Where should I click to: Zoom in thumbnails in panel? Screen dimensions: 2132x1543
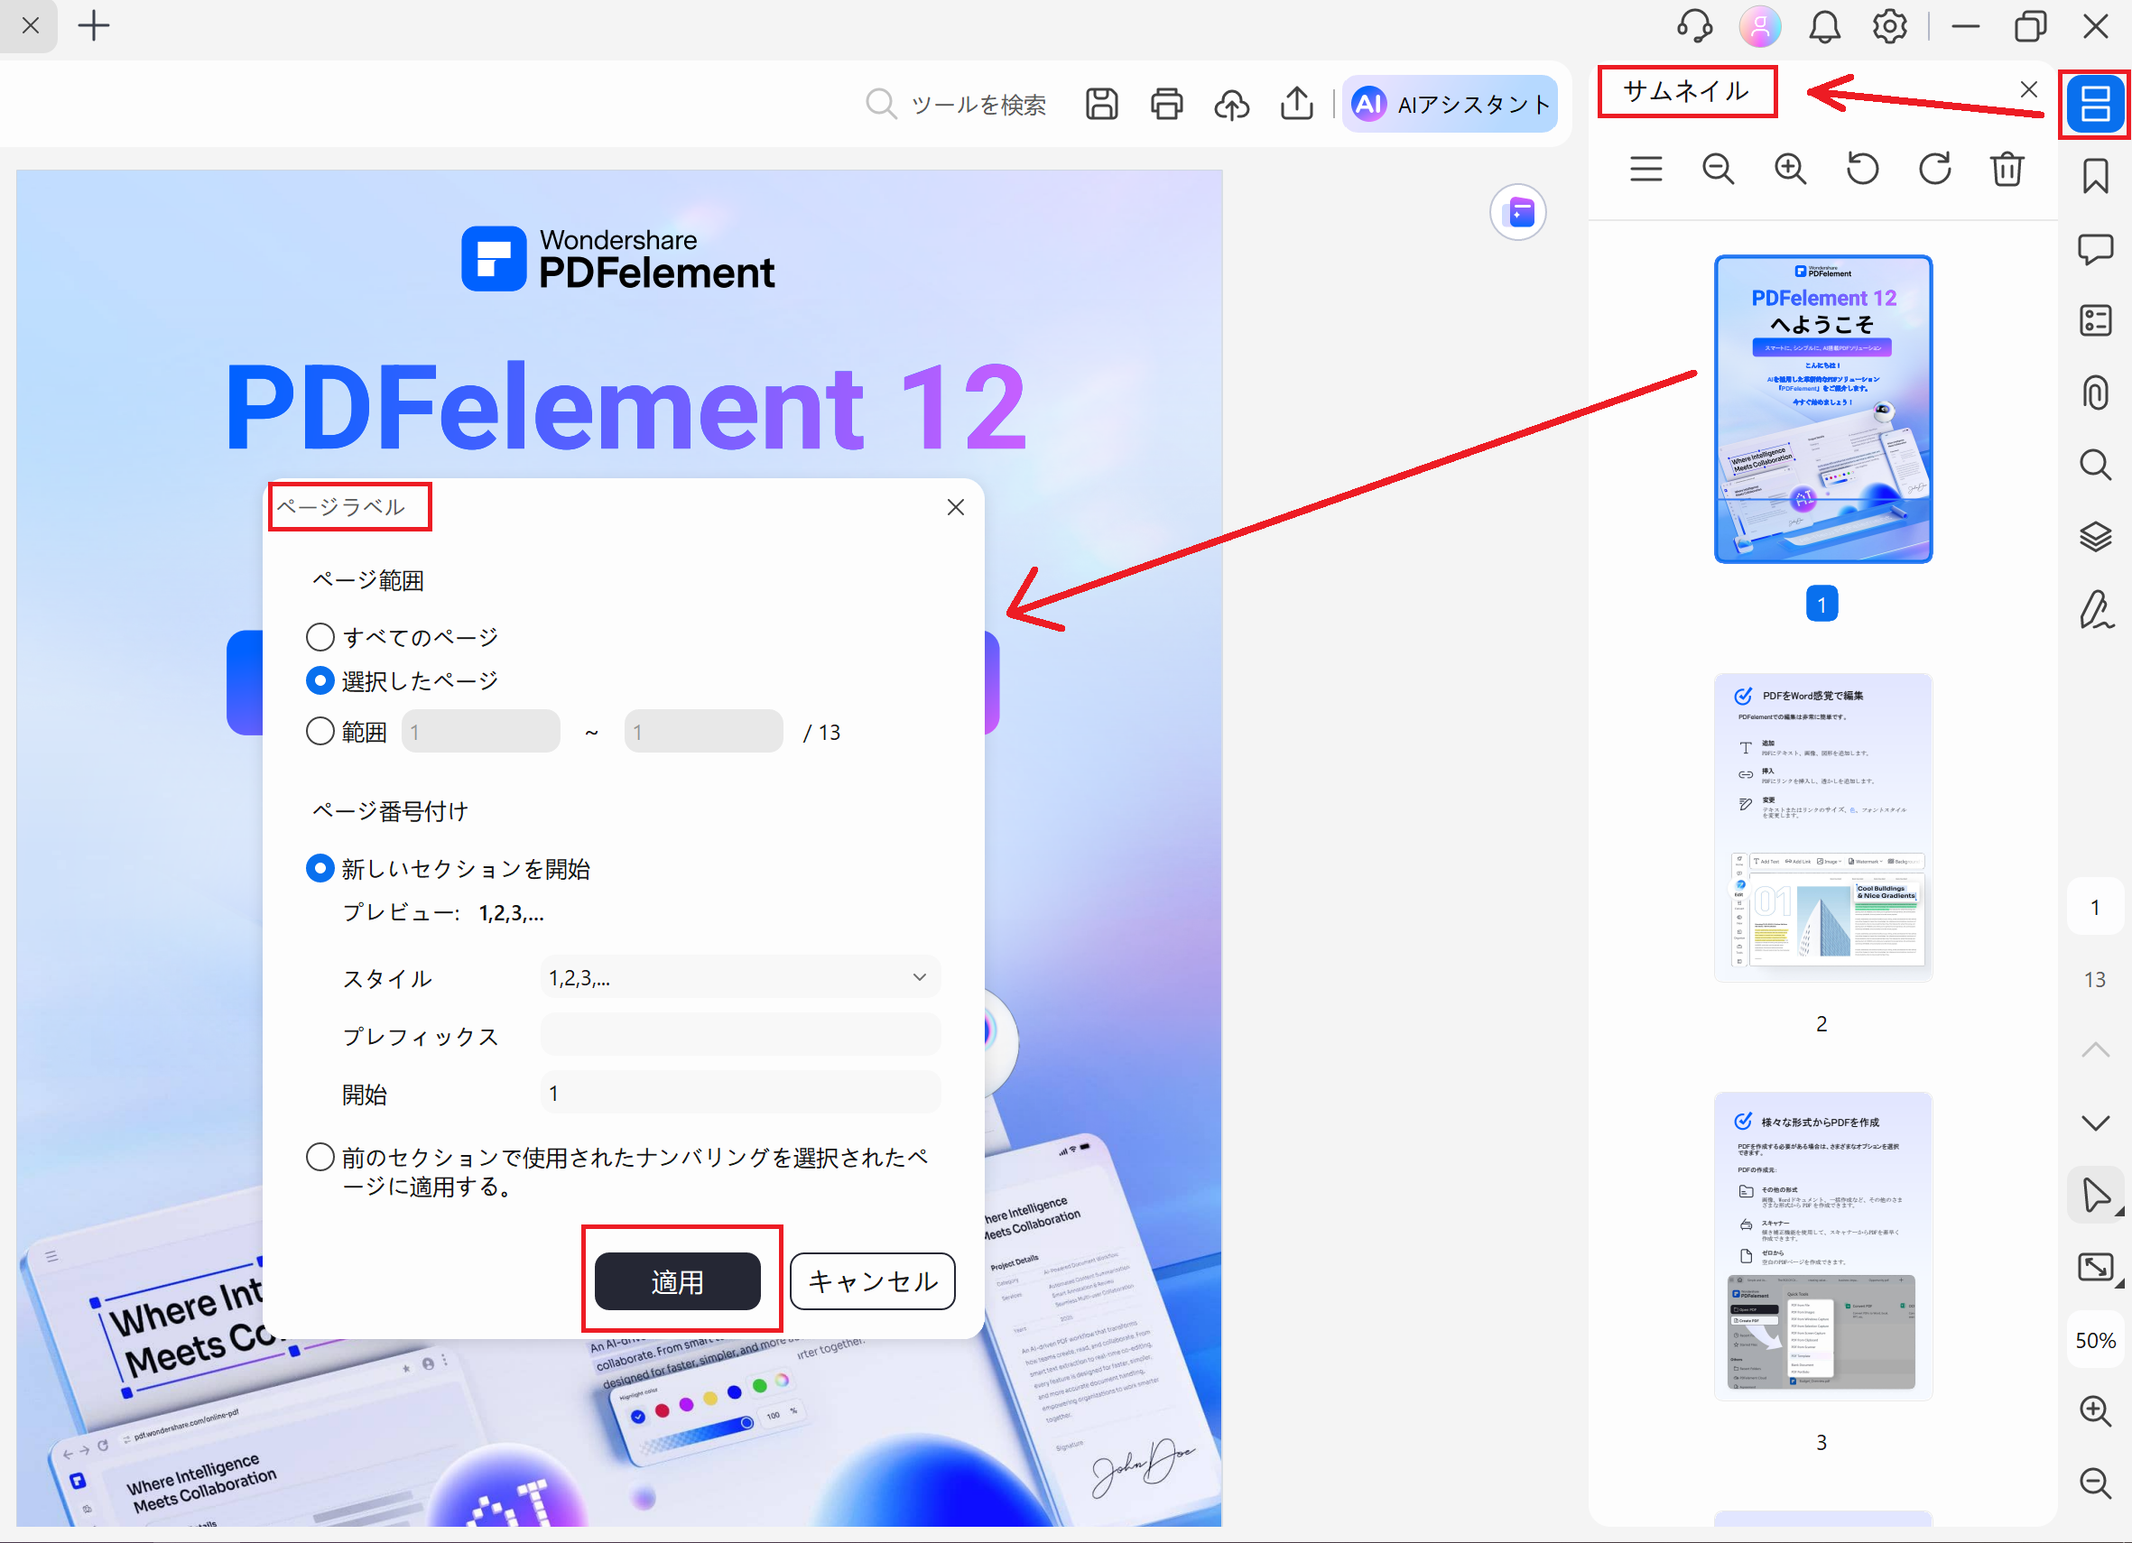pyautogui.click(x=1790, y=169)
